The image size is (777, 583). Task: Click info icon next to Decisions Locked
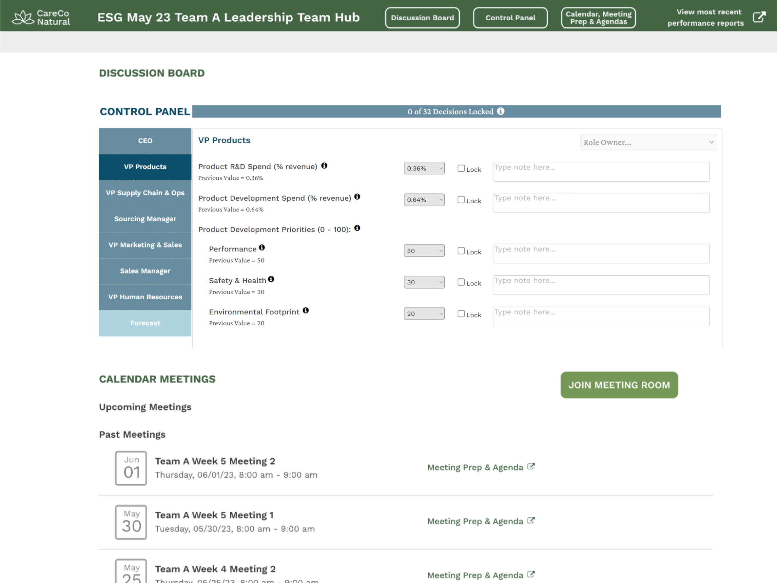tap(500, 111)
